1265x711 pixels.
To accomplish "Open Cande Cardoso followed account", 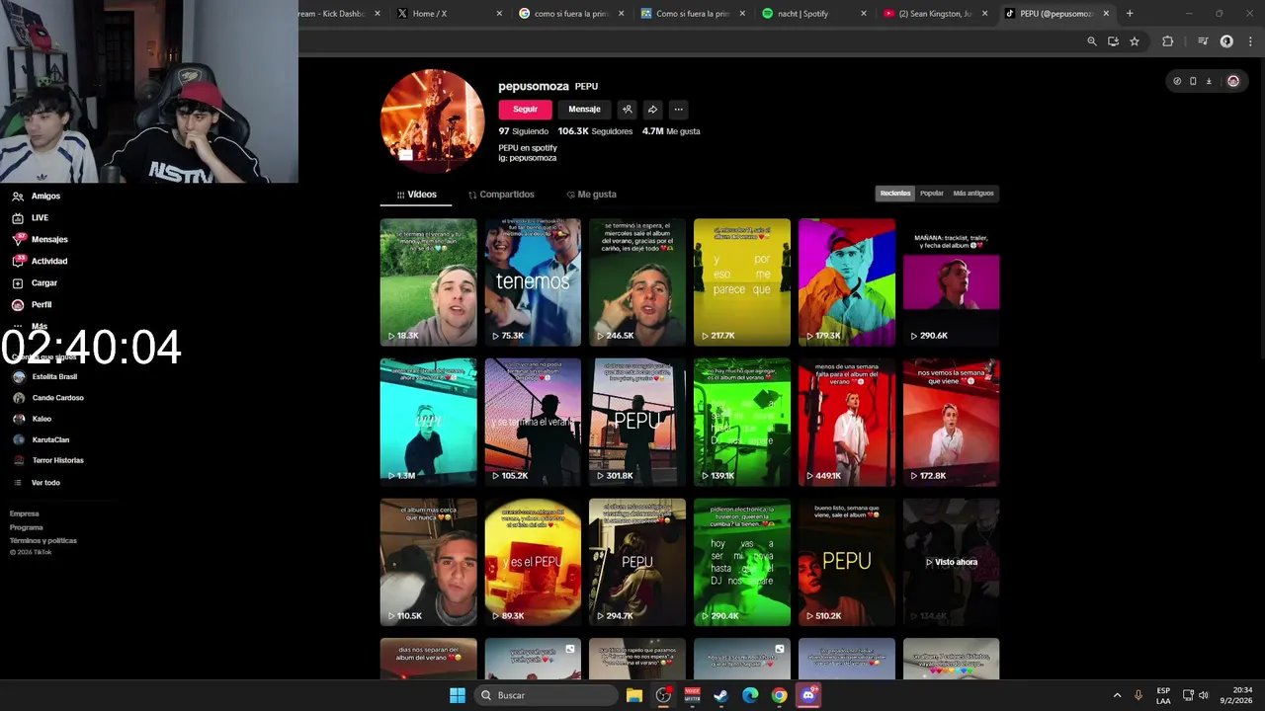I will pyautogui.click(x=48, y=398).
